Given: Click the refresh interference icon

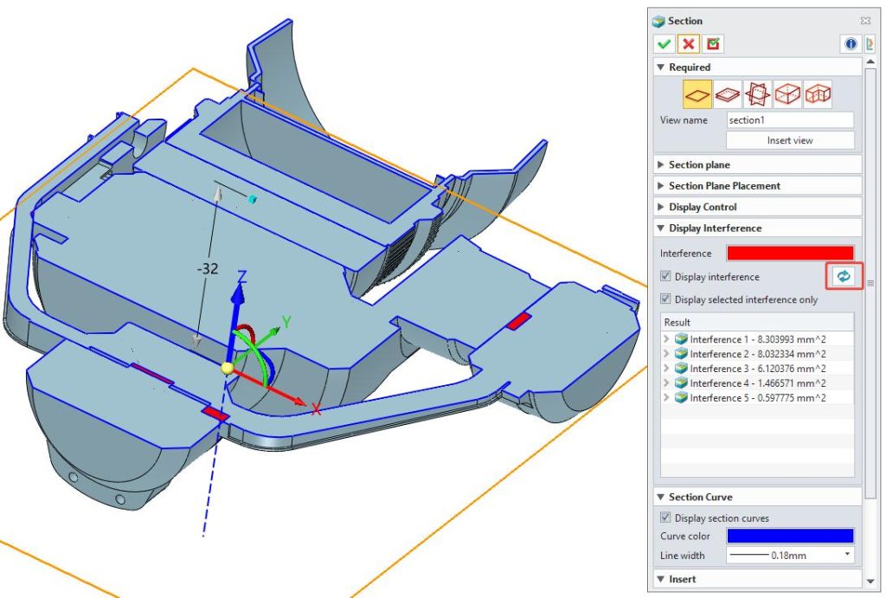Looking at the screenshot, I should [x=843, y=276].
